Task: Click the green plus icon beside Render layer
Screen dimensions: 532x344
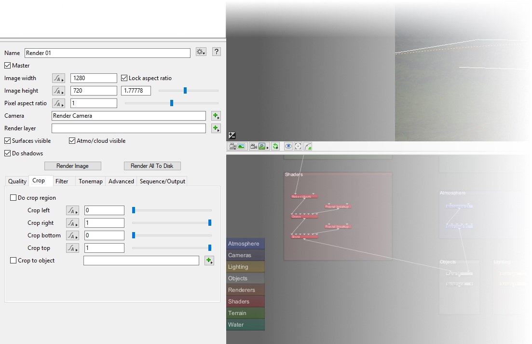Action: [216, 128]
